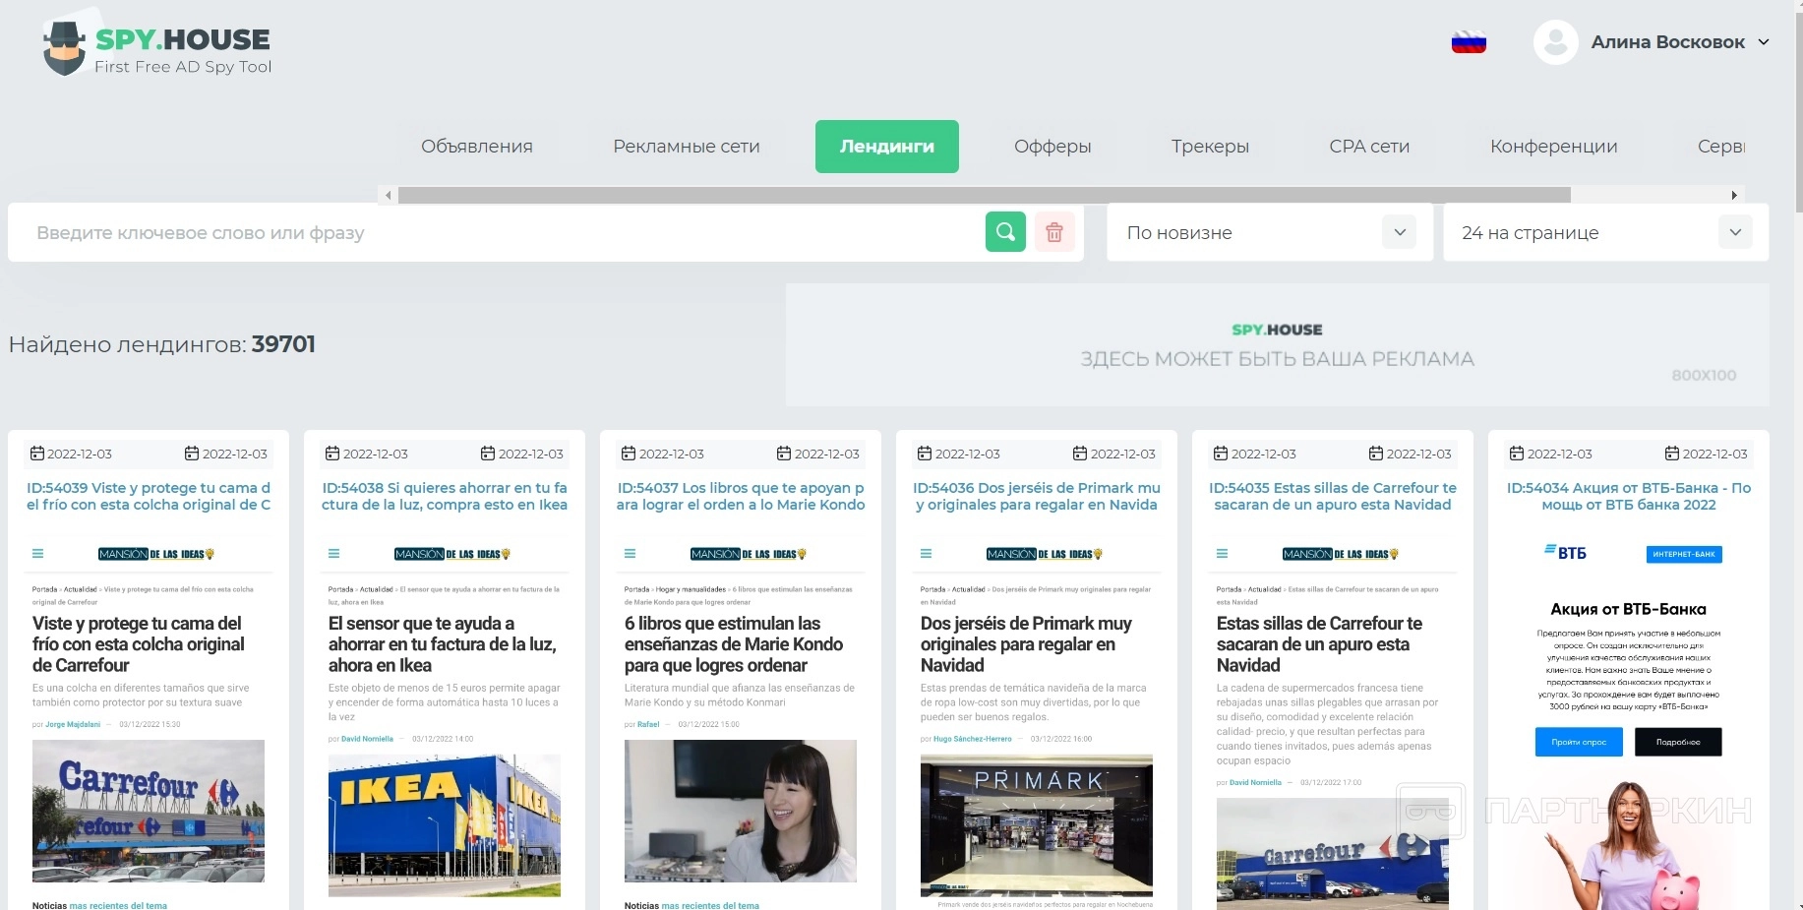This screenshot has height=910, width=1803.
Task: Click the right calendar icon on card ID:54039
Action: (192, 454)
